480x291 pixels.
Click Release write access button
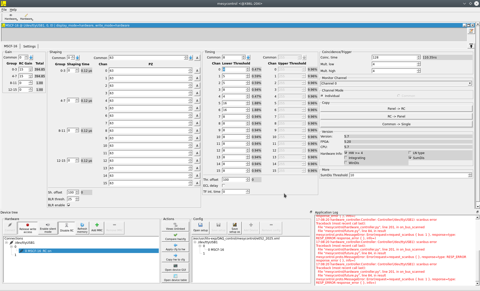(x=27, y=228)
